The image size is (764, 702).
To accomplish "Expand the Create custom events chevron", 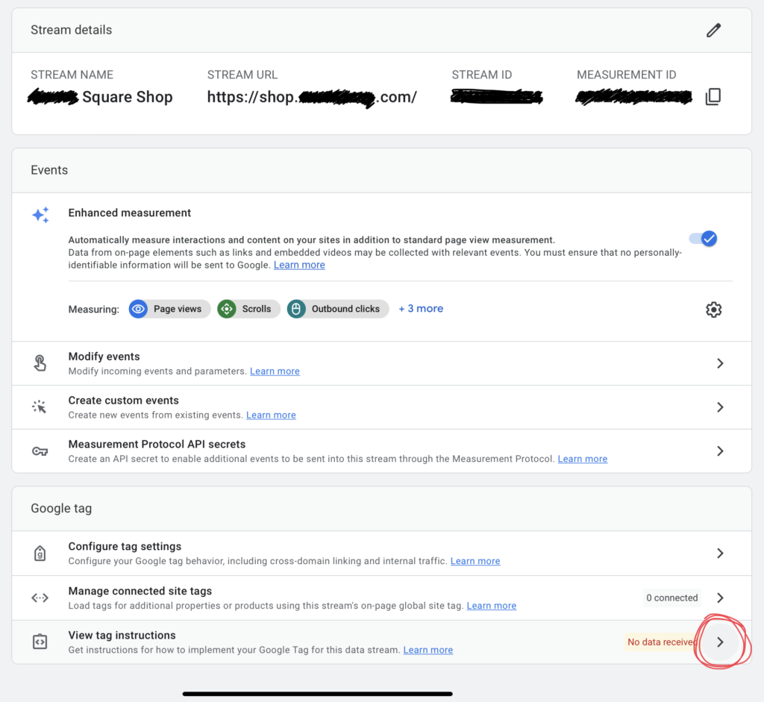I will tap(720, 407).
